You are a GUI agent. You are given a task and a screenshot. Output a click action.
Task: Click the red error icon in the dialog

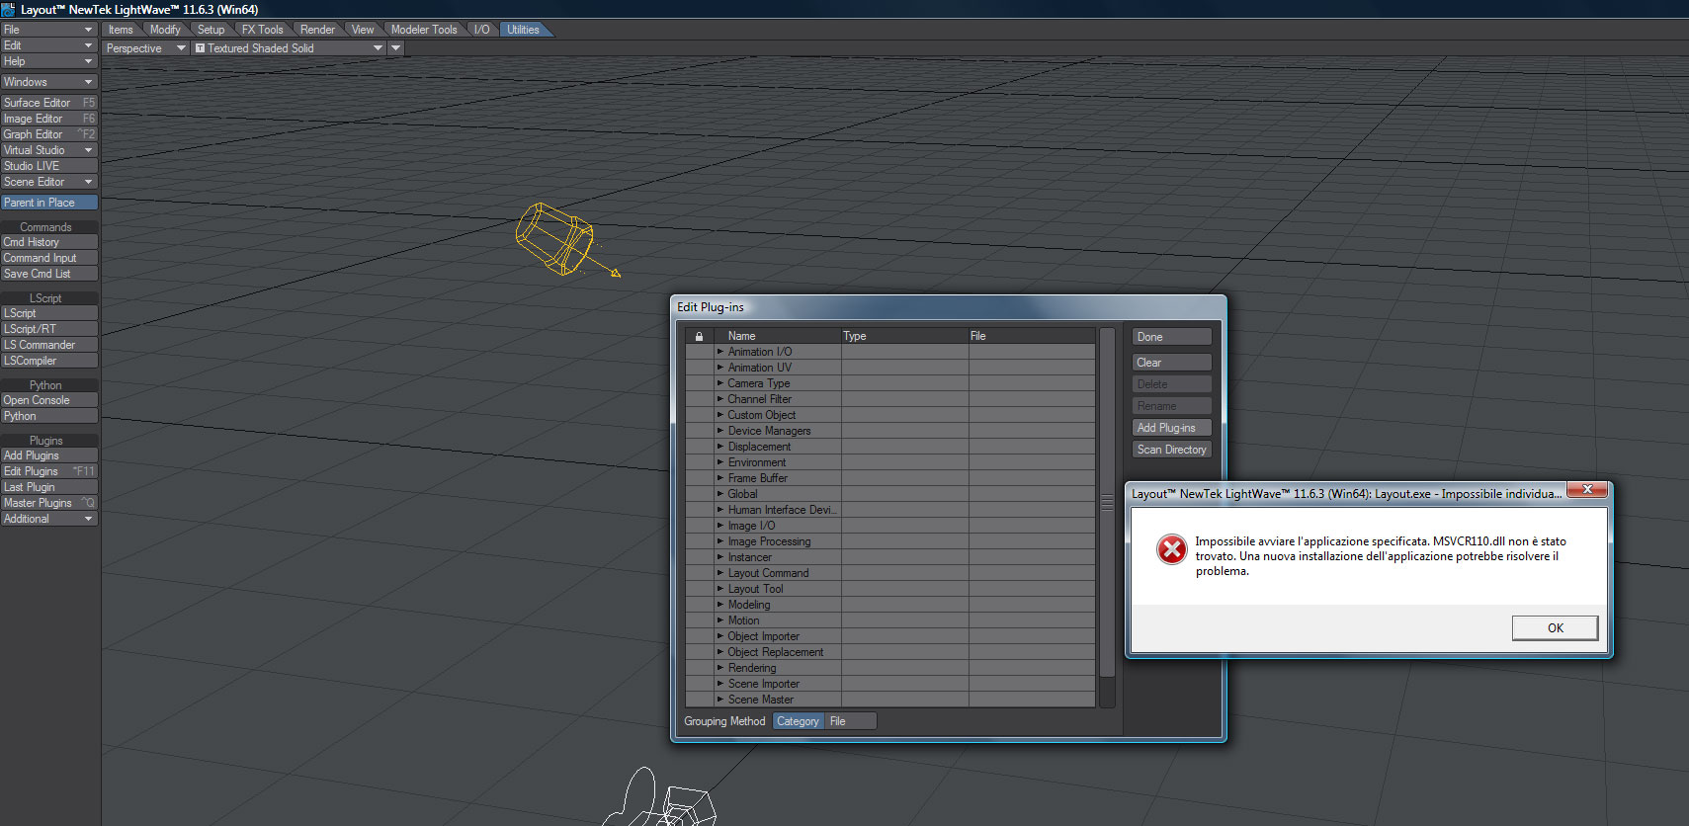click(1172, 549)
